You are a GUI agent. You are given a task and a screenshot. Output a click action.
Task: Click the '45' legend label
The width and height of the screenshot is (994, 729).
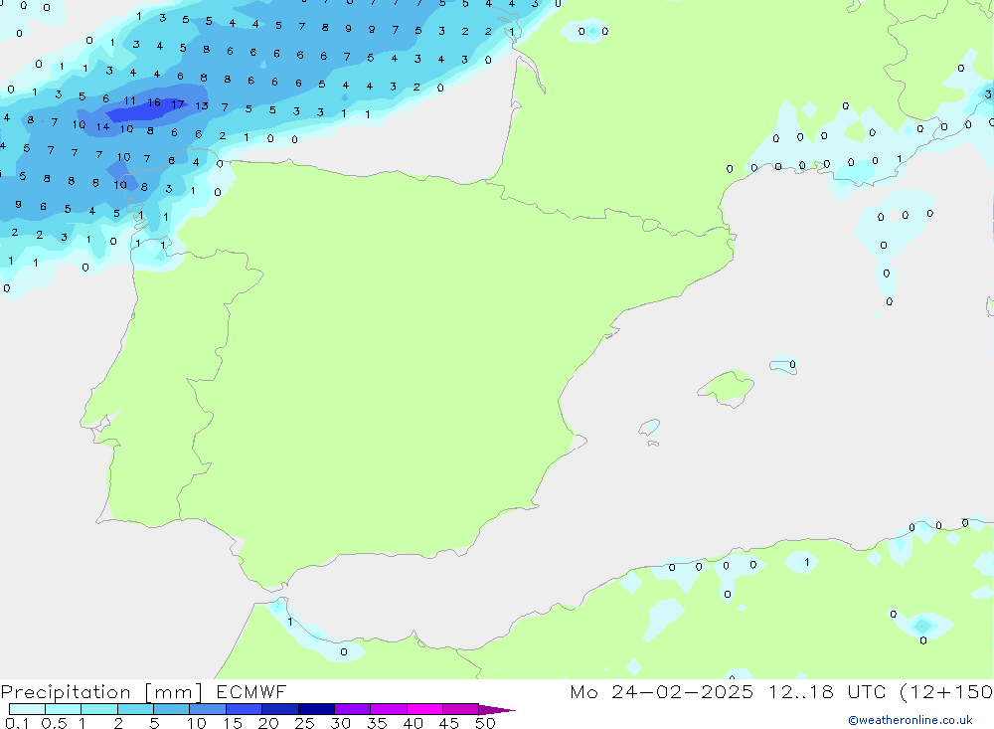449,723
